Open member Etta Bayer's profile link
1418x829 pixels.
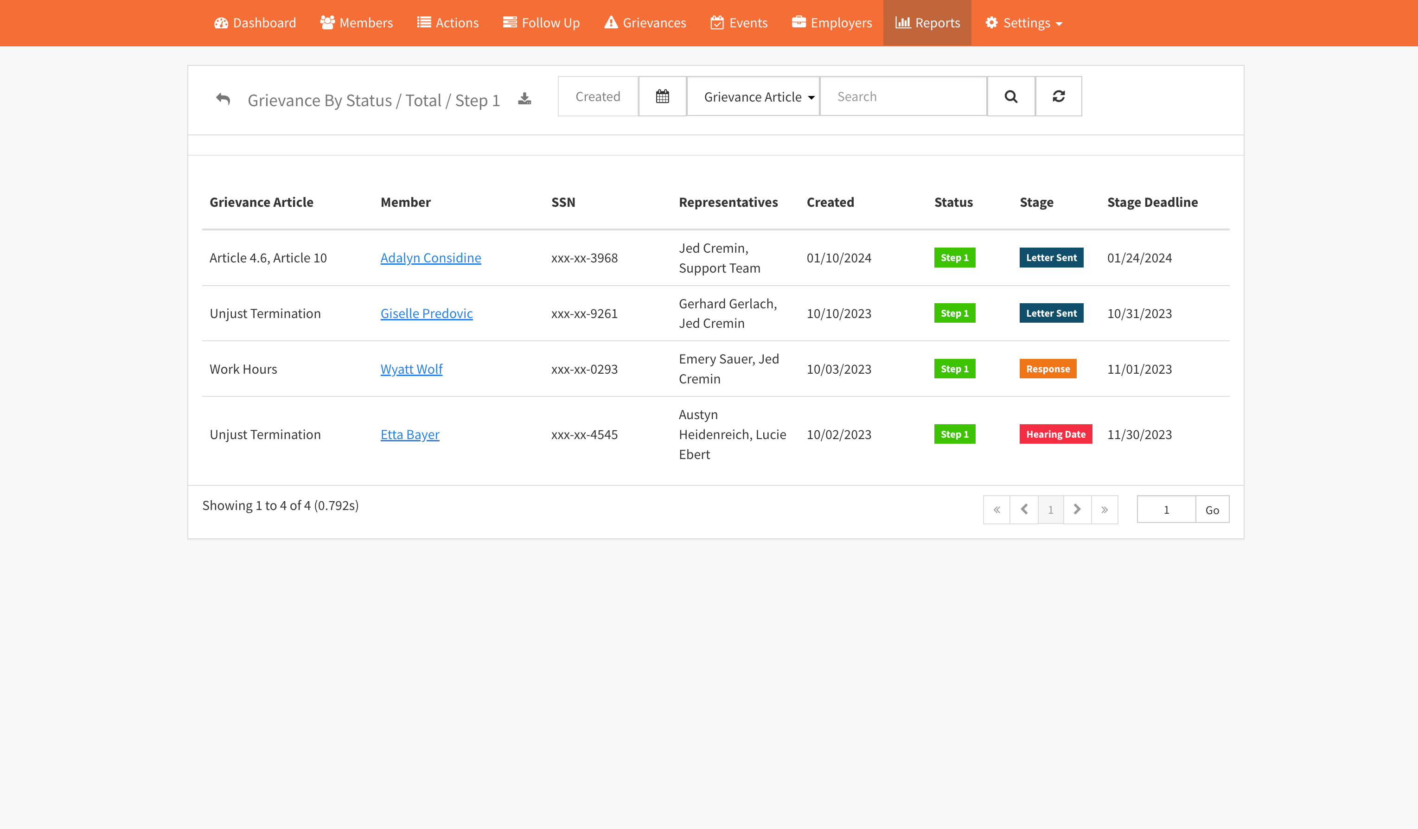point(409,434)
